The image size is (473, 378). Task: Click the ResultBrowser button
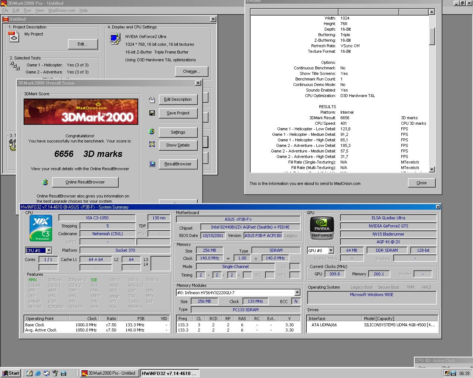tap(178, 164)
